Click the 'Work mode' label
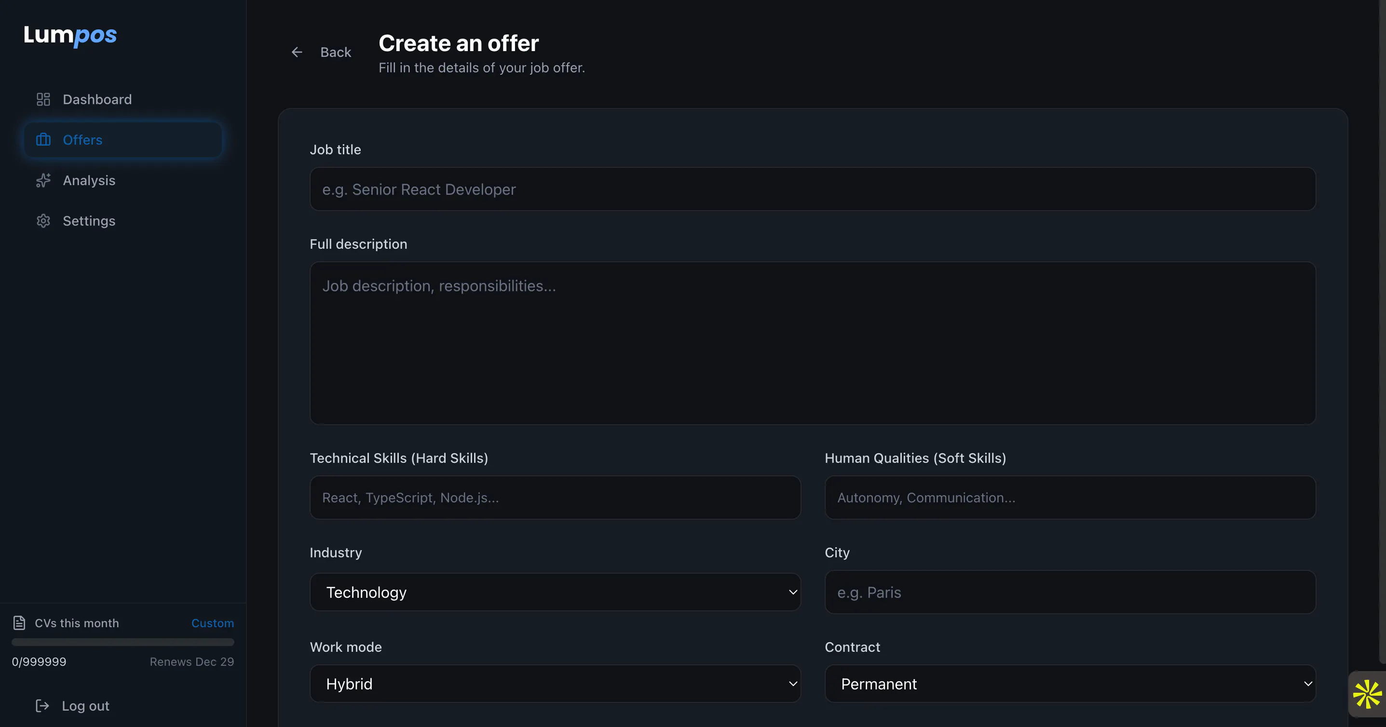Image resolution: width=1386 pixels, height=727 pixels. pyautogui.click(x=345, y=647)
